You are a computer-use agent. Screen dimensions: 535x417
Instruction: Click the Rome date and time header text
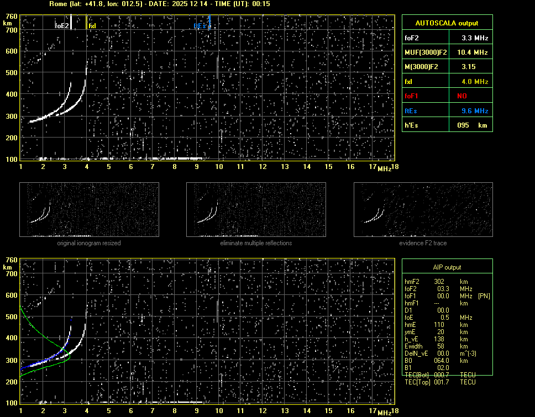(x=160, y=4)
